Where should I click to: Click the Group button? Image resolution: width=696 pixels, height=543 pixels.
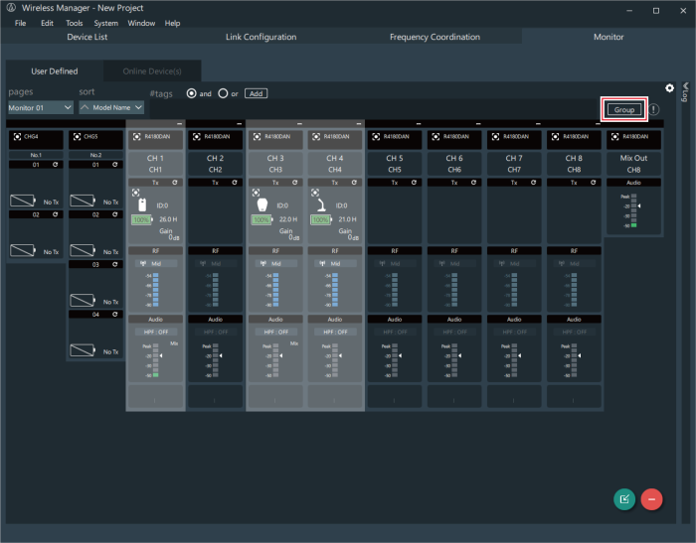[624, 109]
